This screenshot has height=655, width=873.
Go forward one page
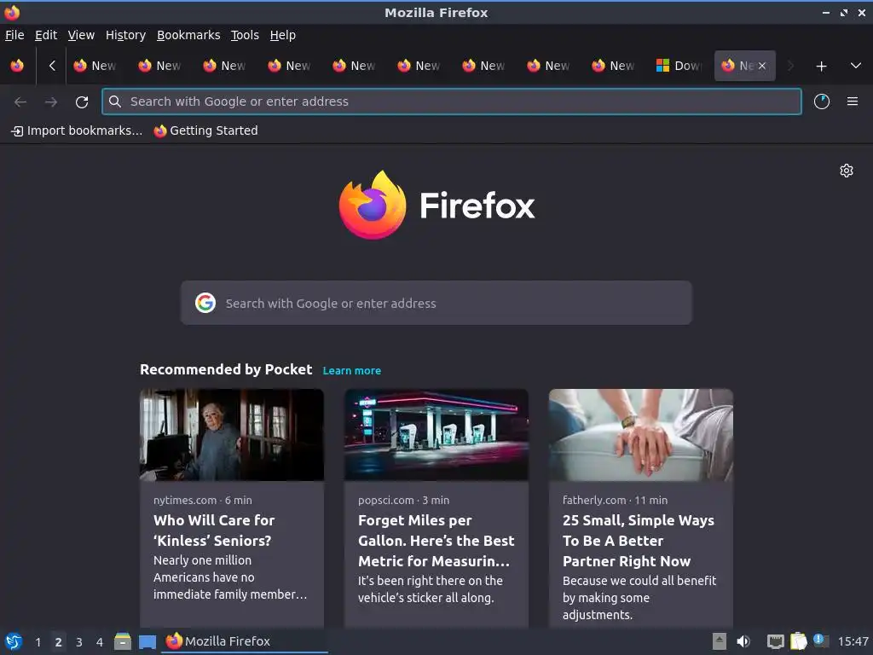pyautogui.click(x=51, y=102)
